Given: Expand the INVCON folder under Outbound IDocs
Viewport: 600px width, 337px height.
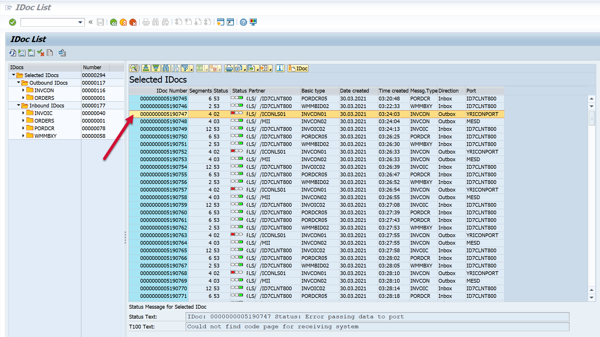Looking at the screenshot, I should pyautogui.click(x=23, y=90).
